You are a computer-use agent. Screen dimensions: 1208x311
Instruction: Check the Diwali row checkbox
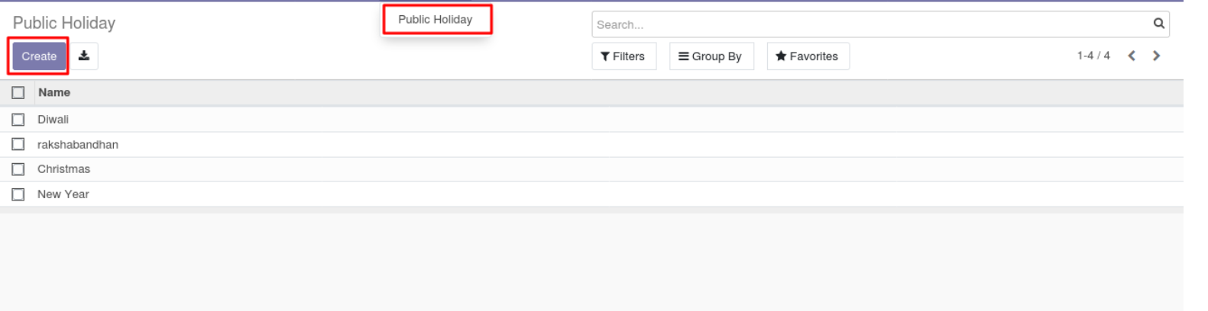(18, 120)
